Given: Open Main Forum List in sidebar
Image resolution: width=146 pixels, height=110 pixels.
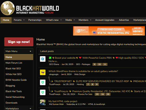Looking at the screenshot, I should point(14,63).
